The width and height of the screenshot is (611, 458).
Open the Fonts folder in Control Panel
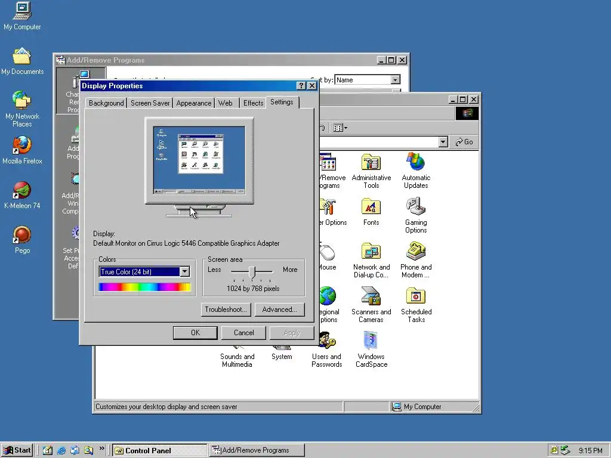[371, 212]
